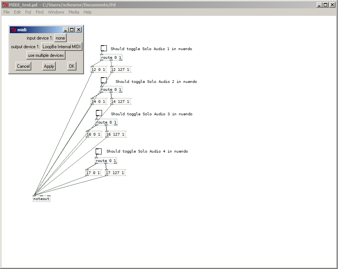Screen dimensions: 338x269
Task: Cancel the midi settings dialog
Action: (23, 66)
